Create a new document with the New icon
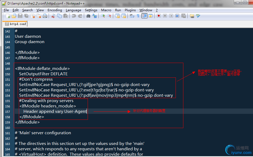This screenshot has height=157, width=253. coord(8,16)
